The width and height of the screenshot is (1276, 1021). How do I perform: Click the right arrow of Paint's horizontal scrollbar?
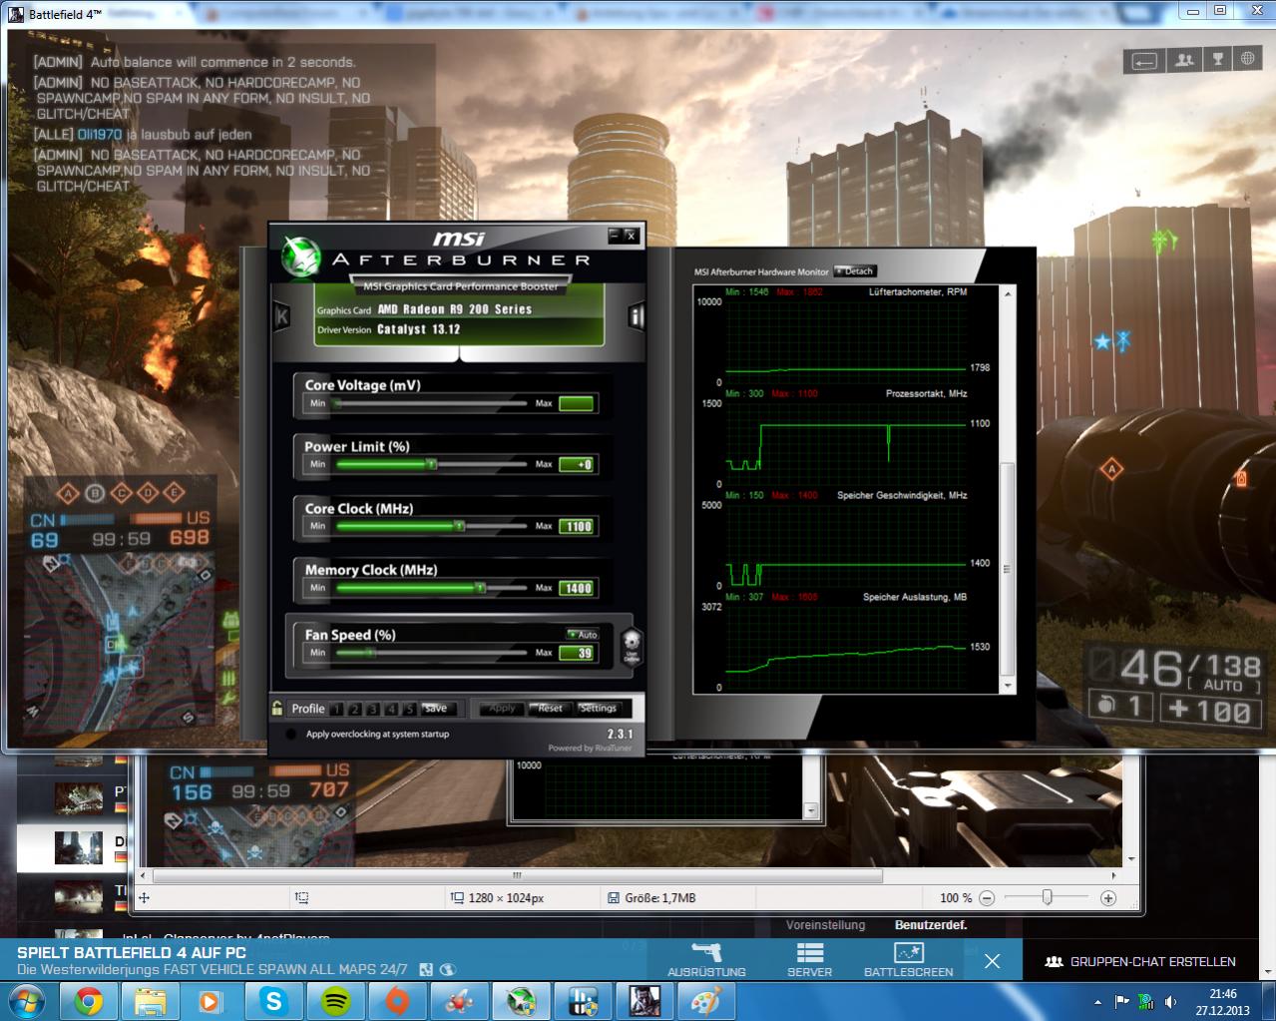tap(1115, 877)
